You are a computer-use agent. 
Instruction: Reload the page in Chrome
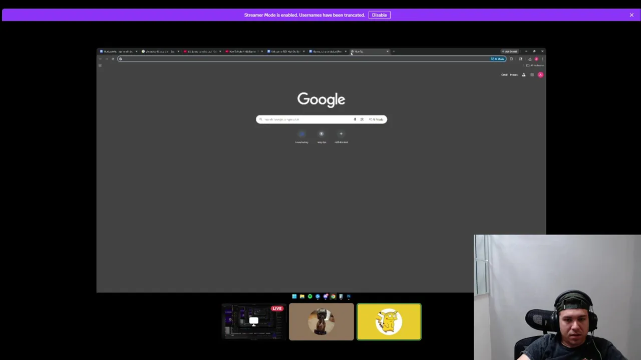click(x=113, y=59)
